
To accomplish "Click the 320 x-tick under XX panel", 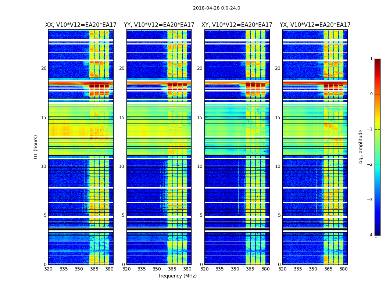I will pos(48,269).
